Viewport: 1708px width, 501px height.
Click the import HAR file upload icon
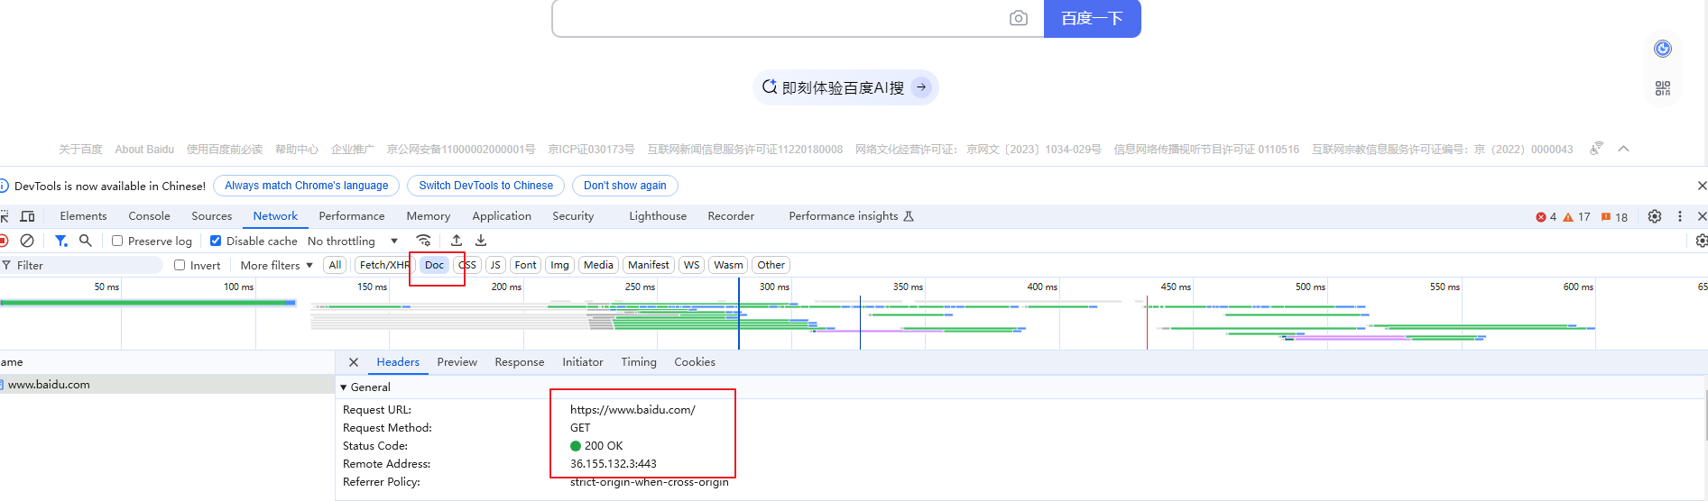click(457, 241)
